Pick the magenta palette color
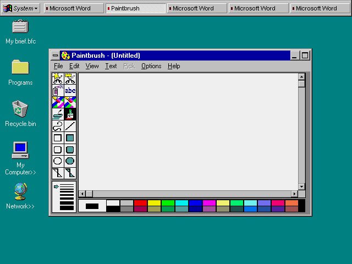Viewport: 352px width, 264px height. click(x=209, y=203)
